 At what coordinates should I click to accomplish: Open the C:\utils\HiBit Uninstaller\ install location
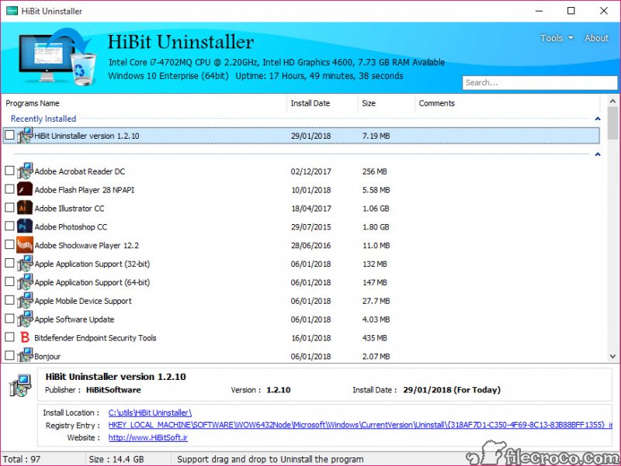click(x=150, y=412)
